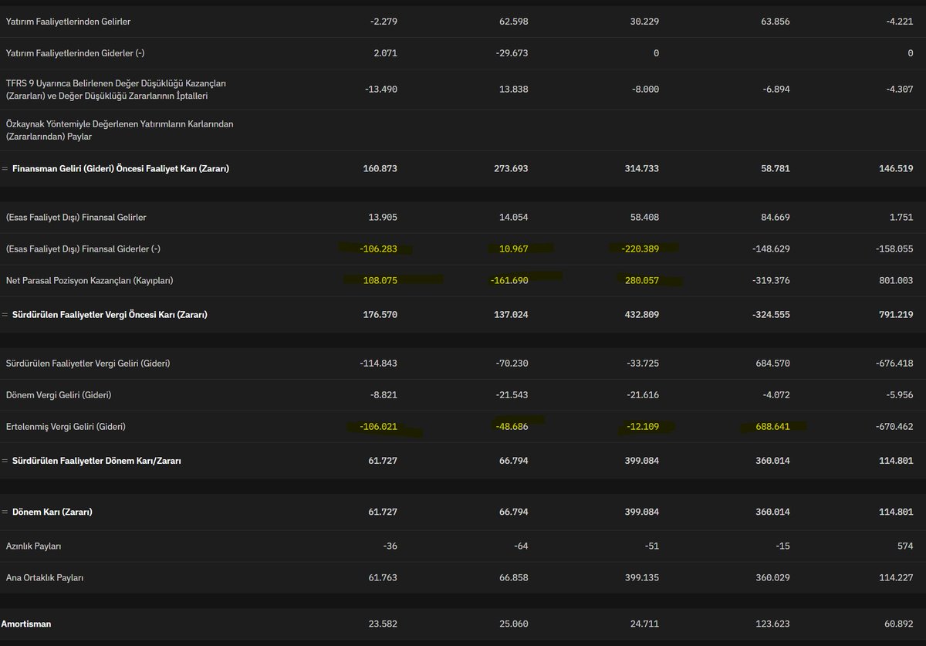Click the bold value 314.733
Image resolution: width=926 pixels, height=646 pixels.
tap(642, 168)
